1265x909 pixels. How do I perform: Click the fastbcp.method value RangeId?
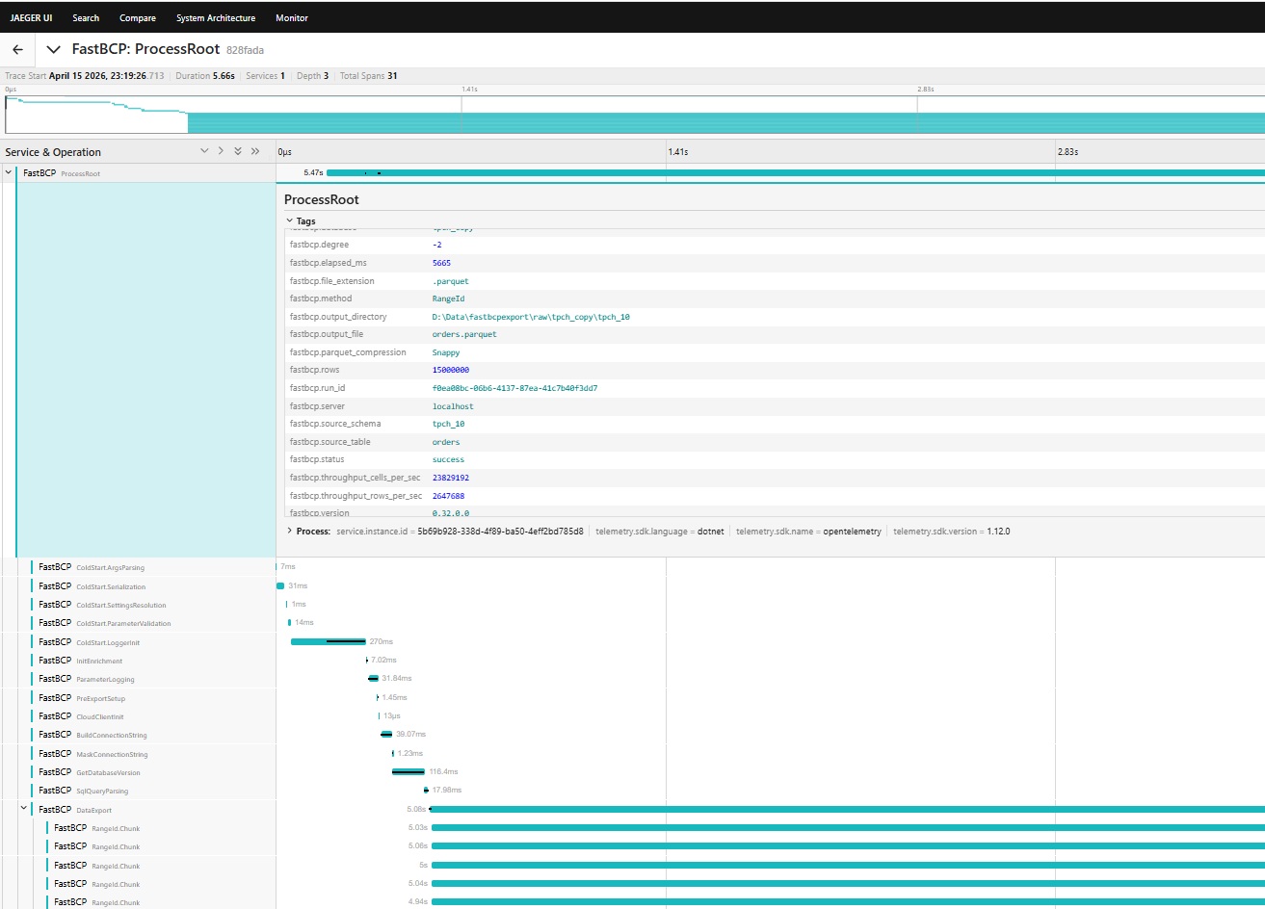[448, 299]
